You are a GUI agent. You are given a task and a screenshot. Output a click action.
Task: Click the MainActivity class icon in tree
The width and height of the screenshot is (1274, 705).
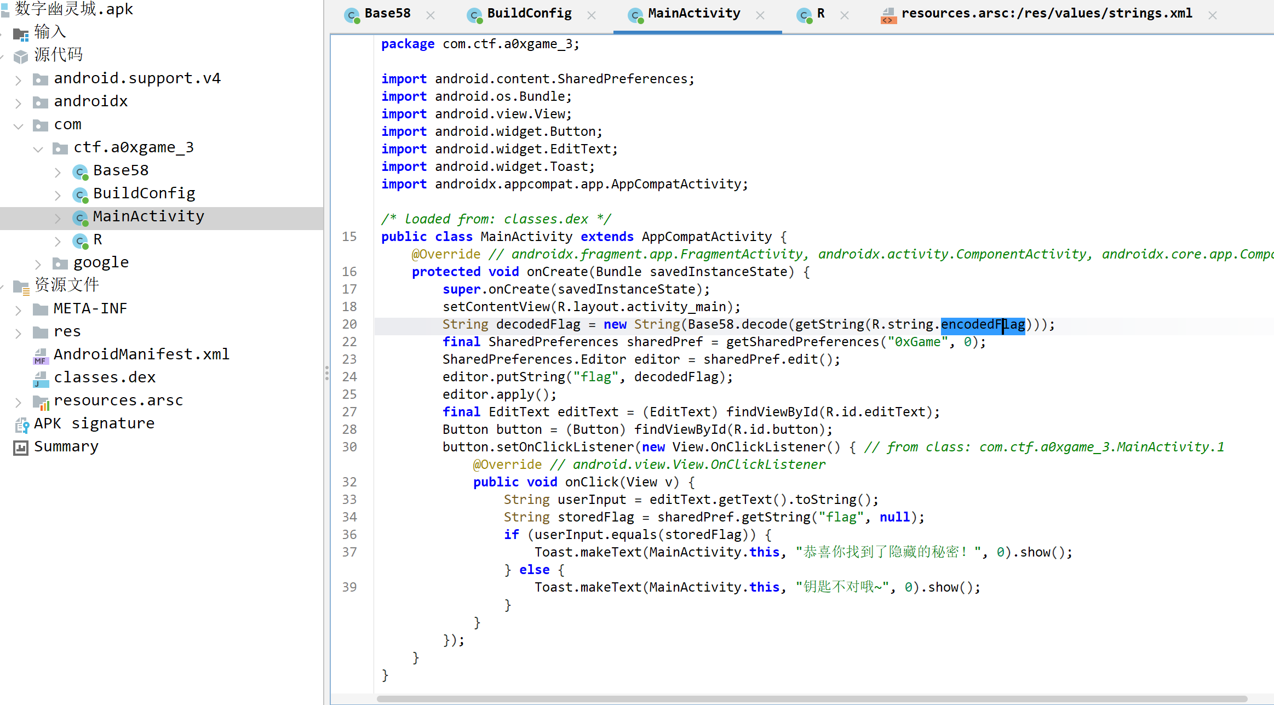[81, 218]
